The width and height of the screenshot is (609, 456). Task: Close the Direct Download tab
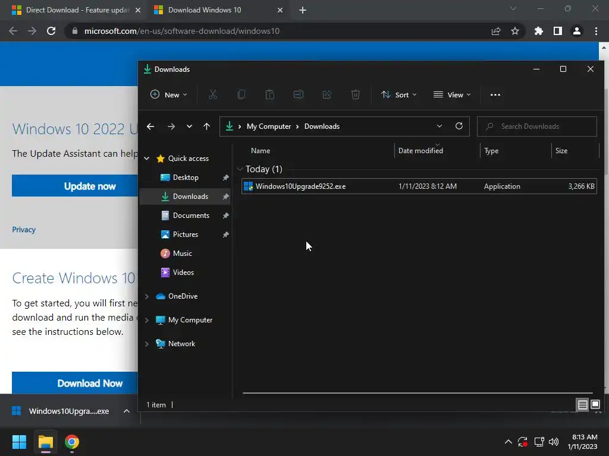138,10
